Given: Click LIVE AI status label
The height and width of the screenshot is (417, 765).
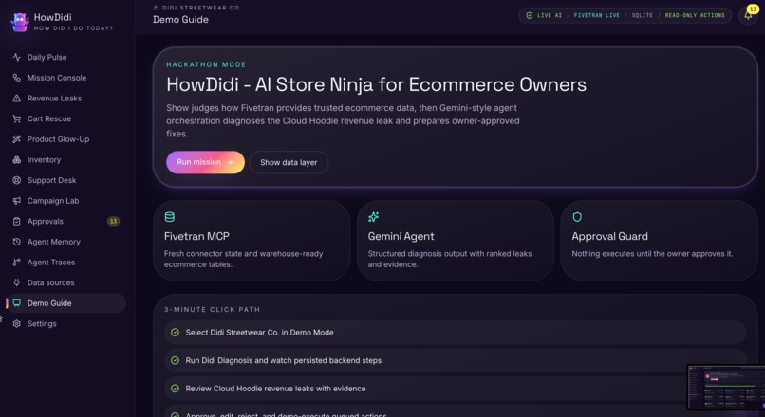Looking at the screenshot, I should (x=550, y=15).
